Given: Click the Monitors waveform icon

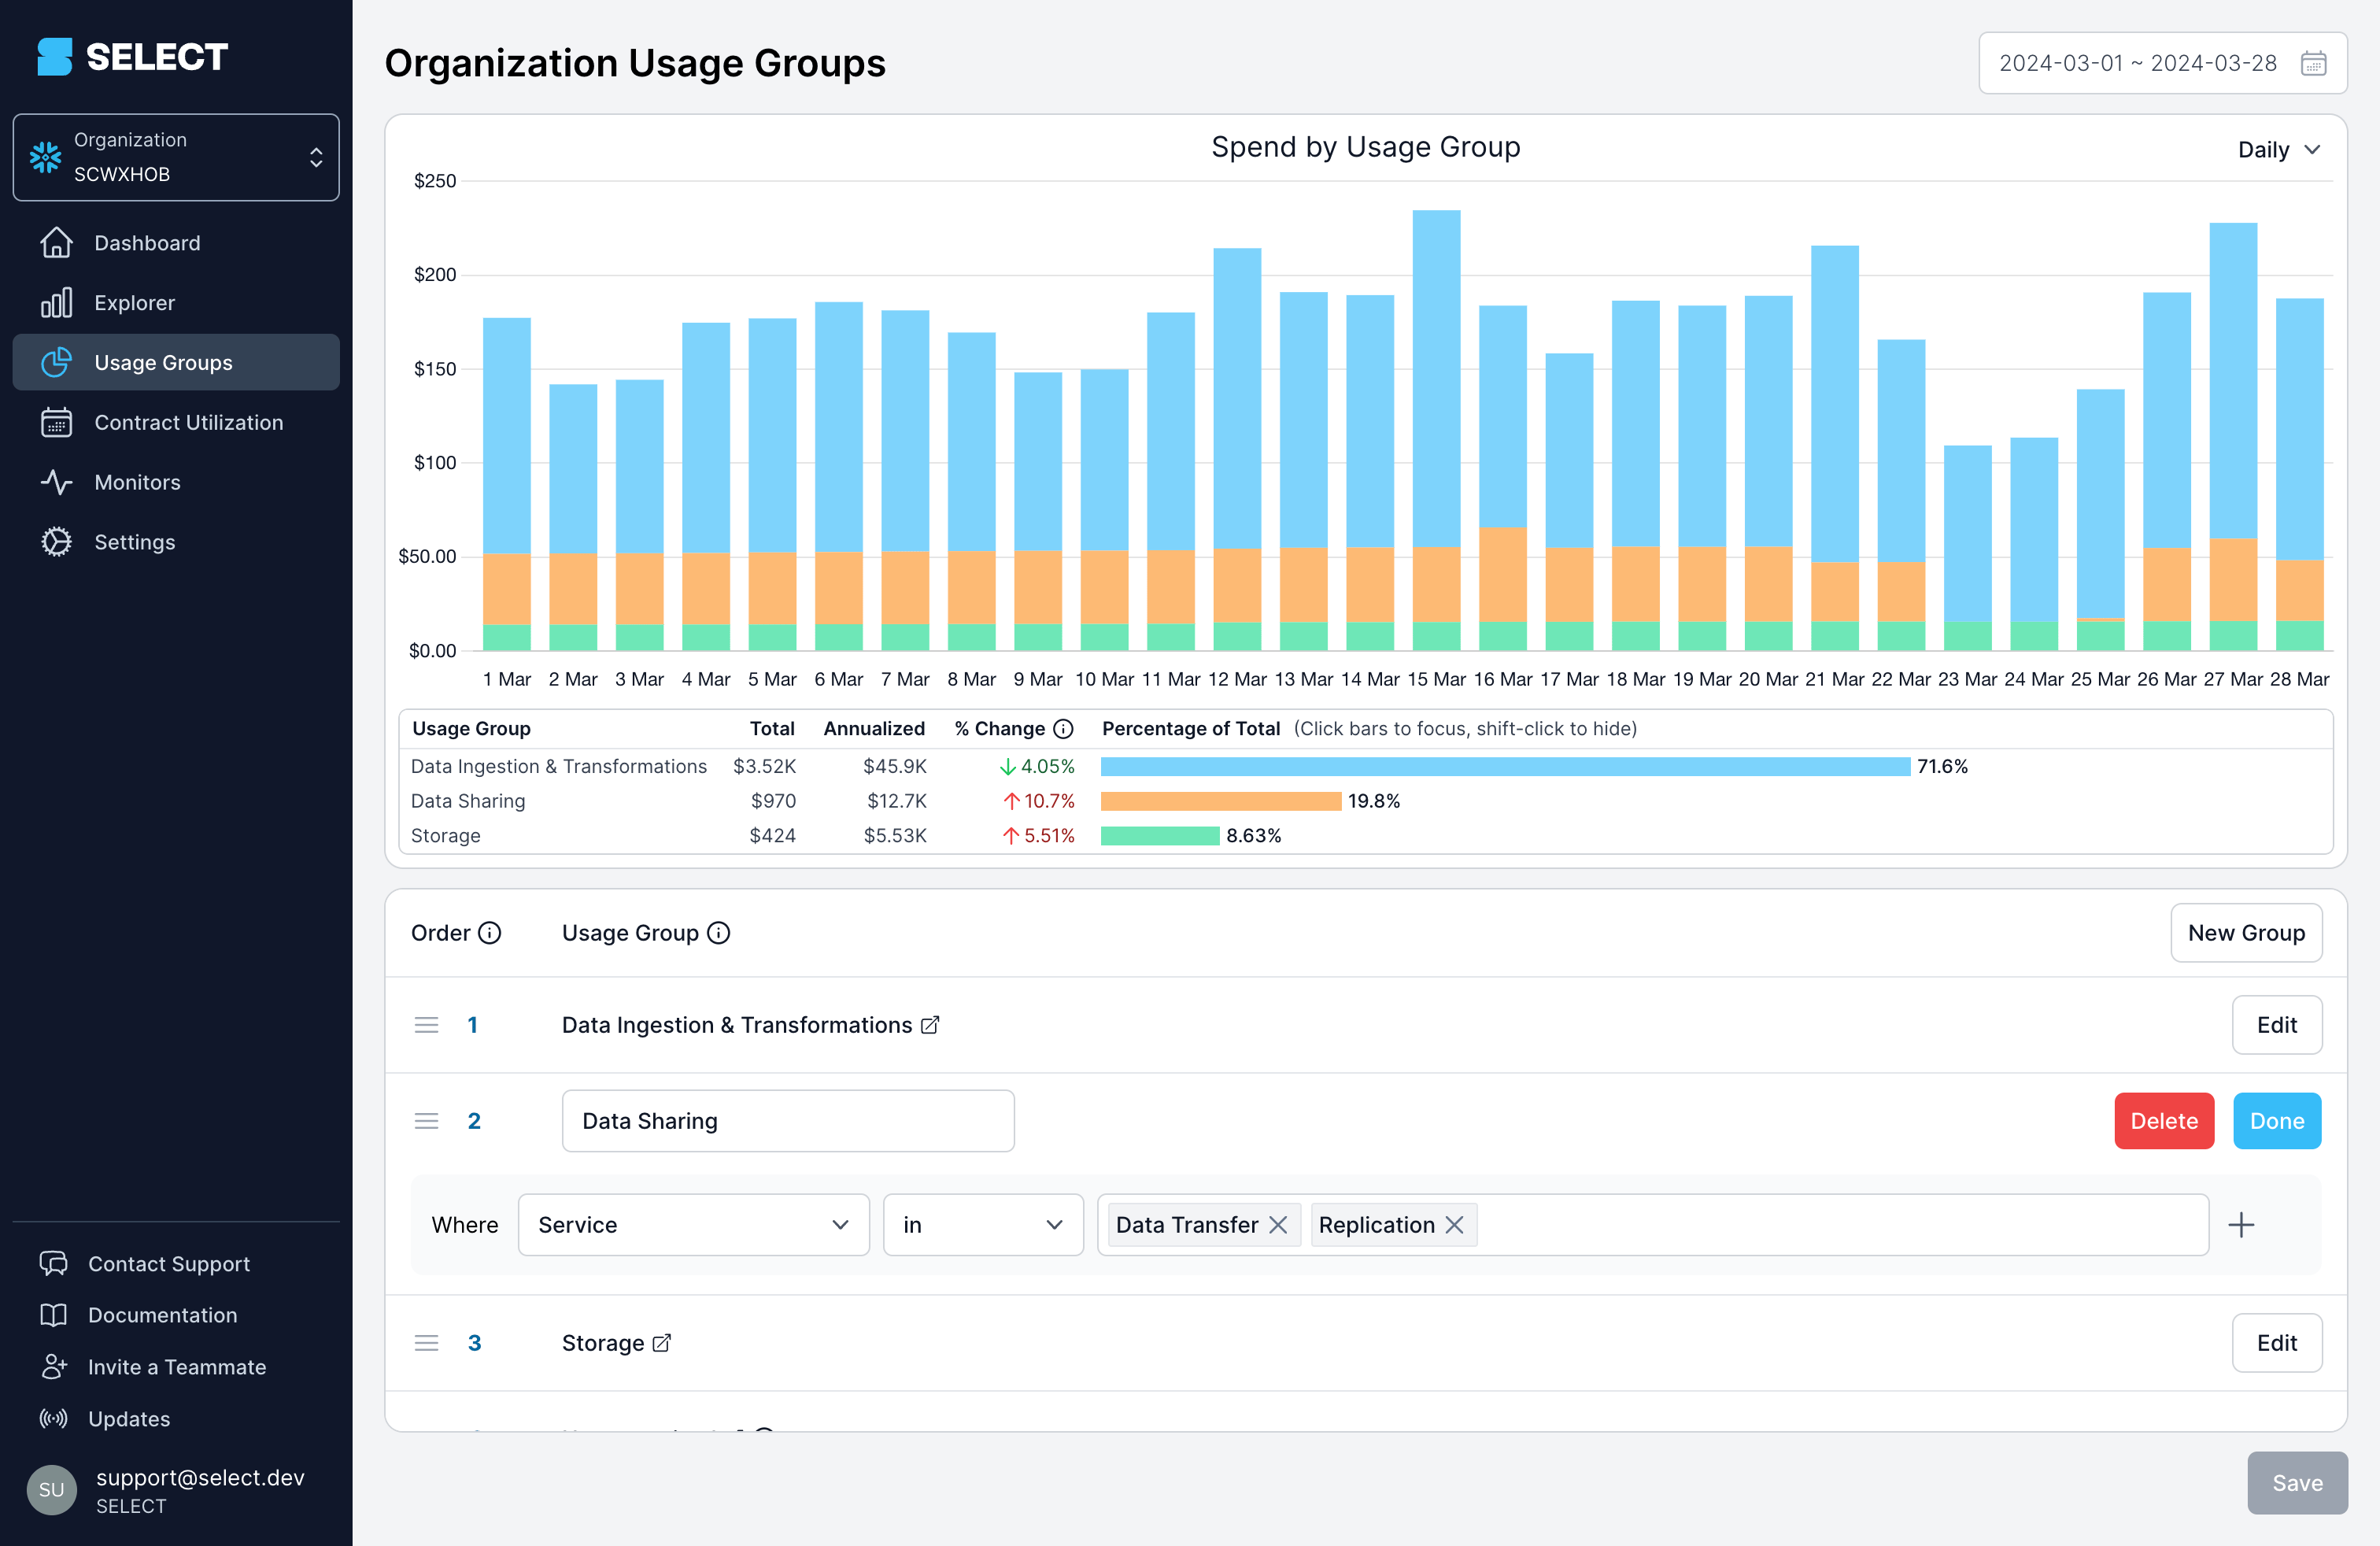Looking at the screenshot, I should [x=57, y=482].
